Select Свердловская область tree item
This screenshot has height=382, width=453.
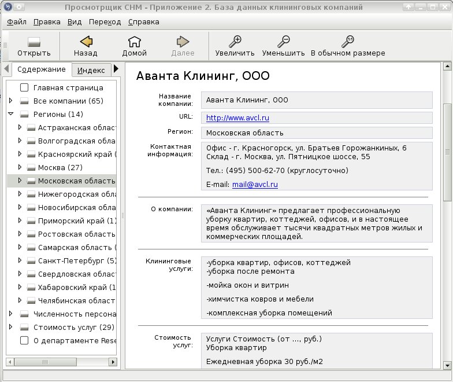tap(77, 274)
